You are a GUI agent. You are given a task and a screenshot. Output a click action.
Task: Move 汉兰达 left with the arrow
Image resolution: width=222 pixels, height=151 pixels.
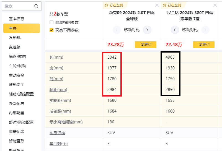pyautogui.click(x=175, y=30)
